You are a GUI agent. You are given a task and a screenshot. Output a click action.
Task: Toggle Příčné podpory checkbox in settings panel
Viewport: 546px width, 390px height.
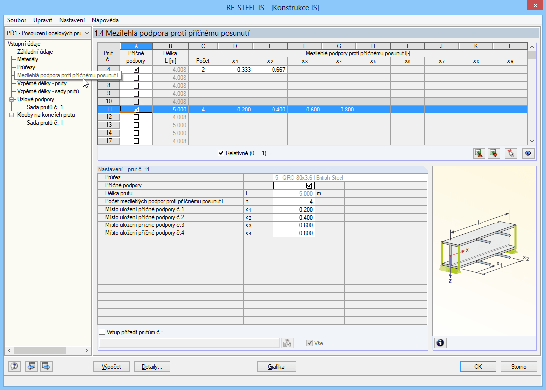[x=309, y=186]
